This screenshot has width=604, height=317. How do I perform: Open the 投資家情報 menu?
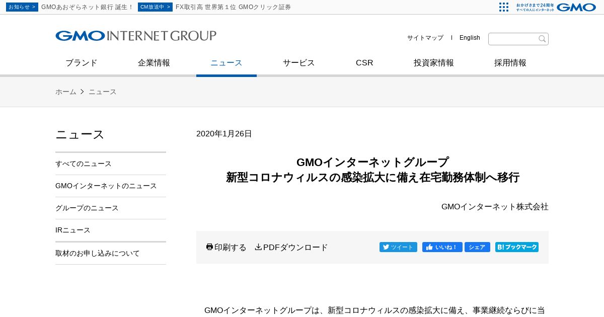coord(434,63)
